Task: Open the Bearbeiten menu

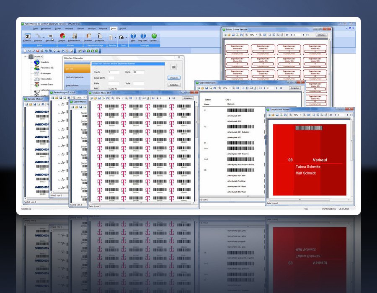Action: [46, 28]
